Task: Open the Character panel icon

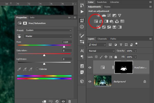Action: (x=82, y=51)
